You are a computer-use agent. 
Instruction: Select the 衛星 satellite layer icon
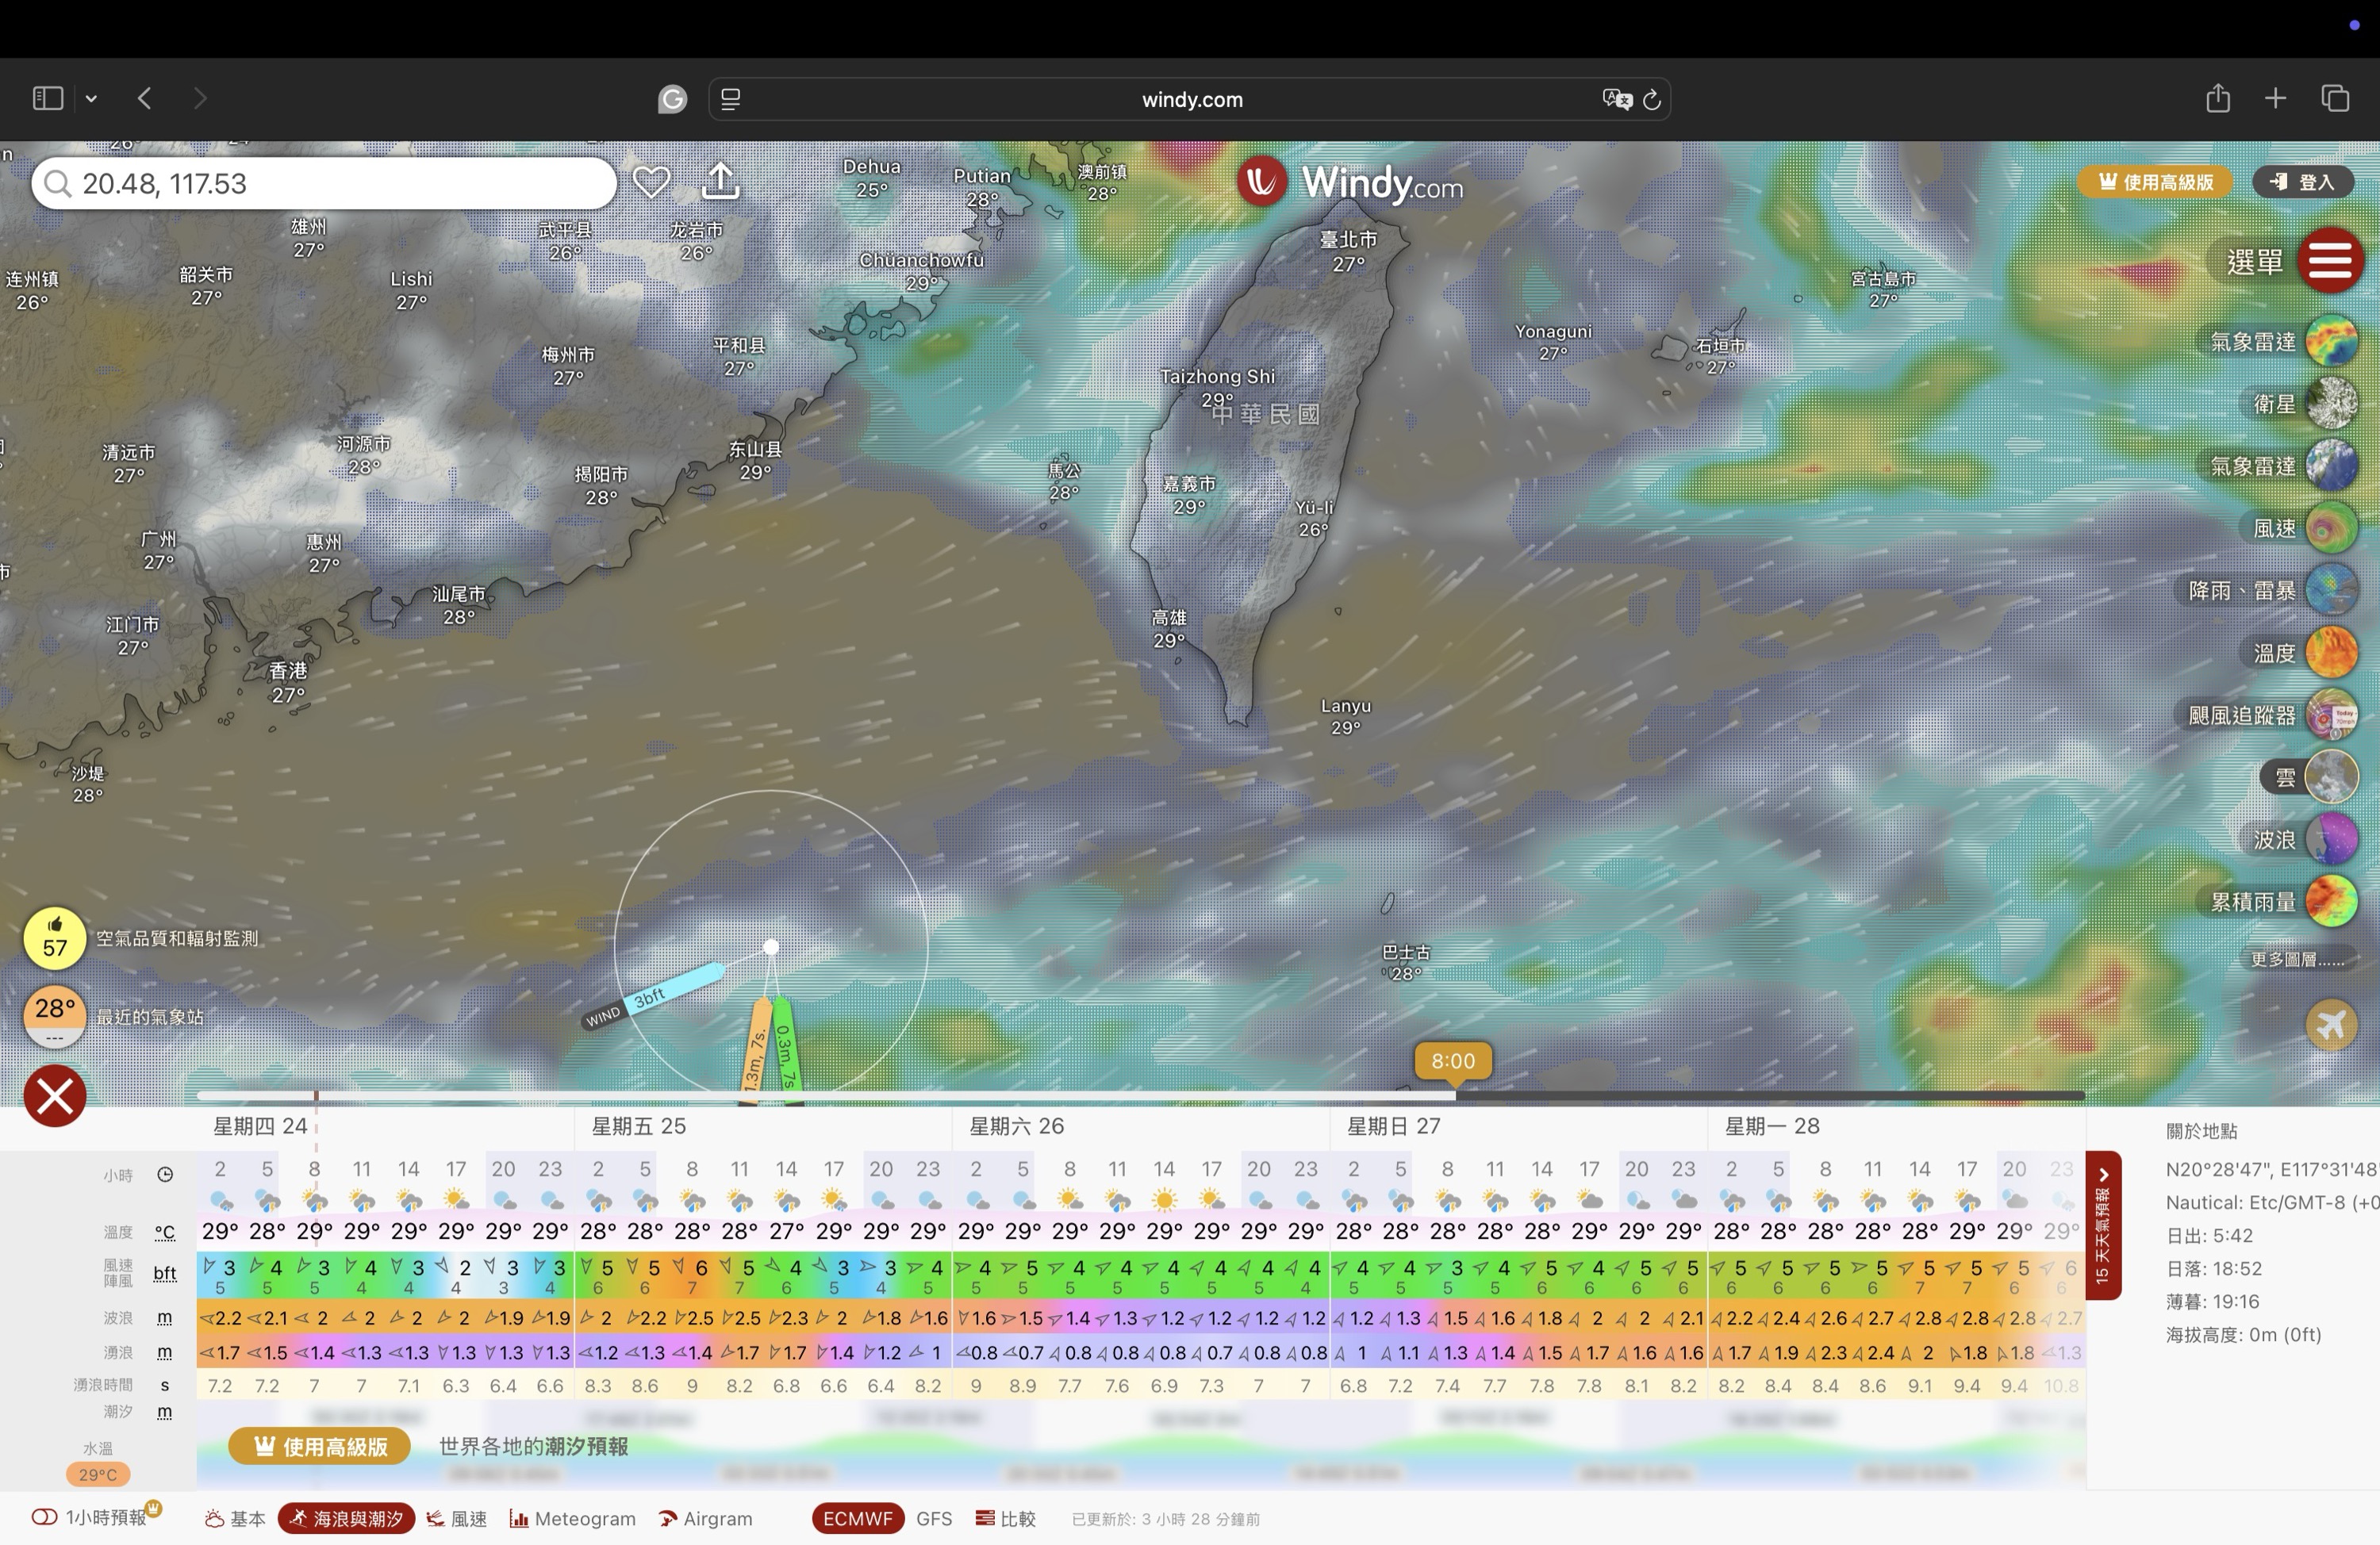pos(2331,404)
